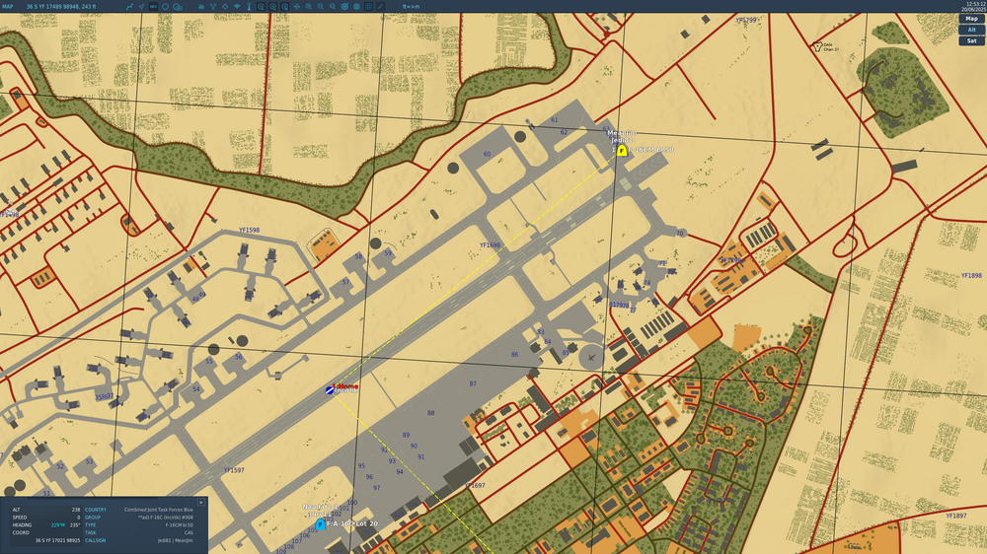The width and height of the screenshot is (987, 554).
Task: Click parking spot number 87
Action: [473, 383]
